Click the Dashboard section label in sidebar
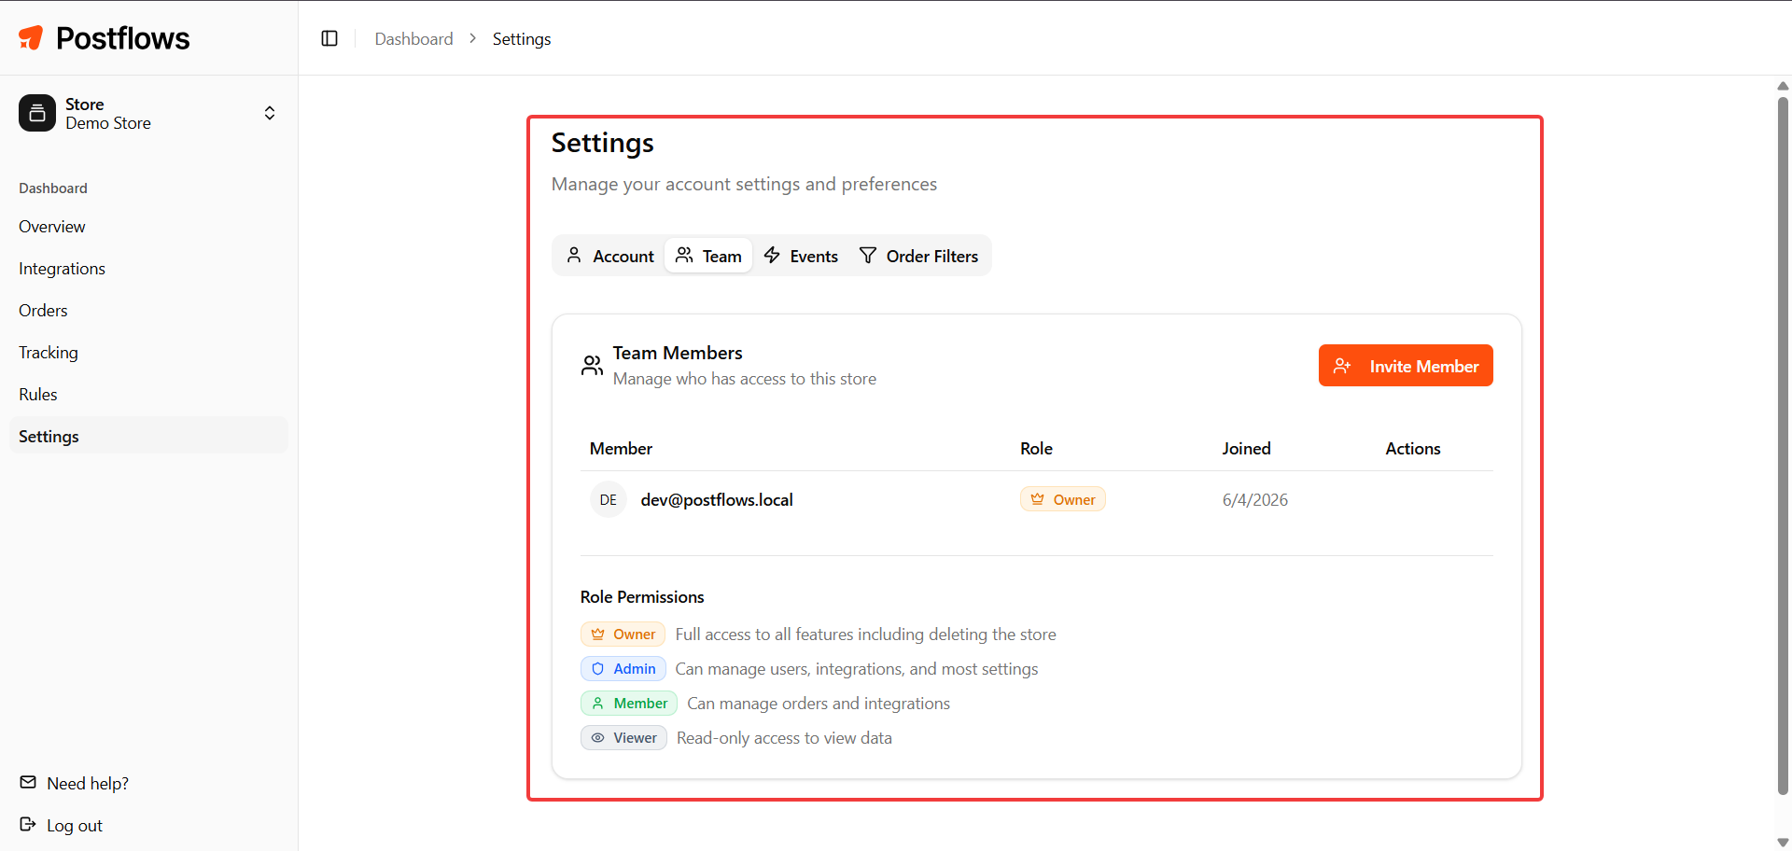This screenshot has height=851, width=1792. [53, 188]
